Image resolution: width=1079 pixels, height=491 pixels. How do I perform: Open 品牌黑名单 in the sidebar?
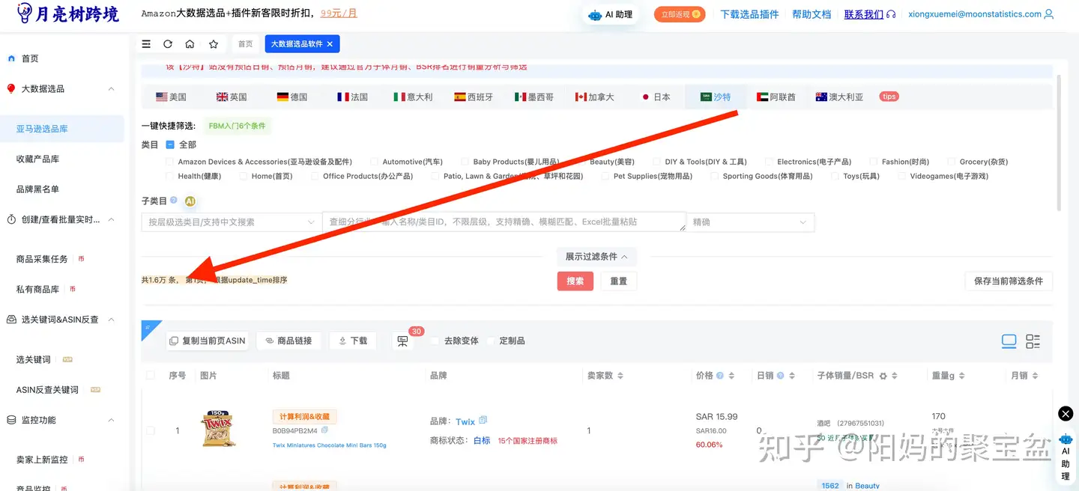[x=37, y=189]
